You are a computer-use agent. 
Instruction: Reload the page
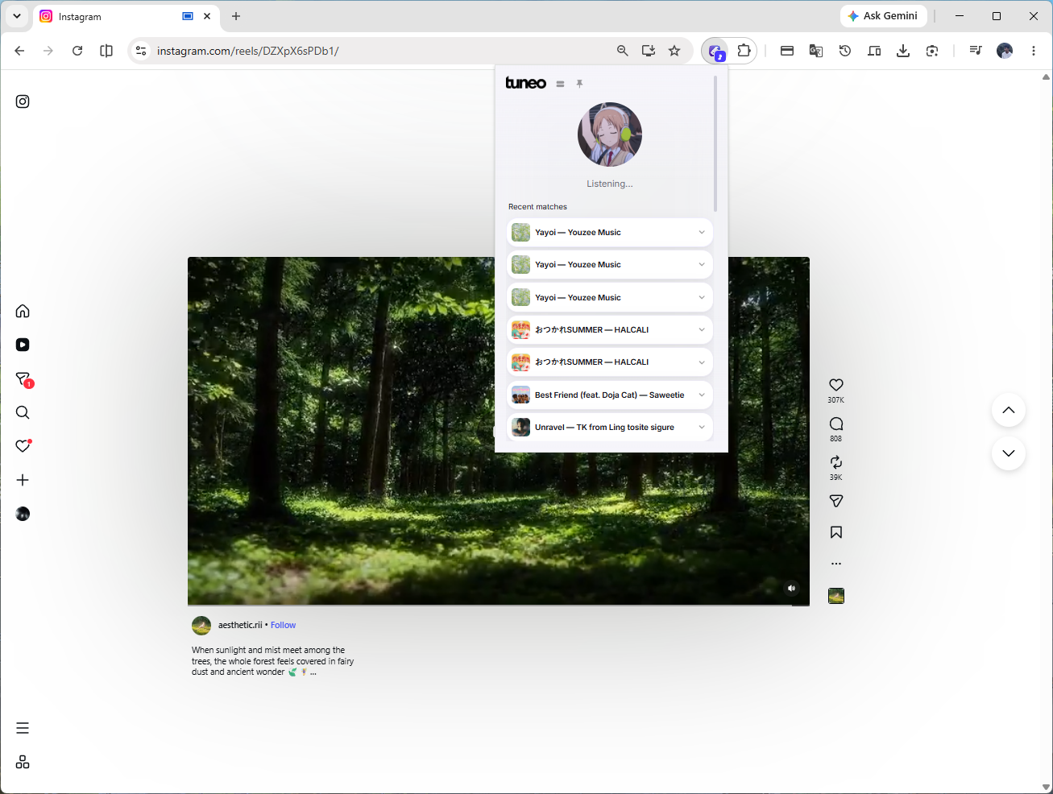coord(77,51)
